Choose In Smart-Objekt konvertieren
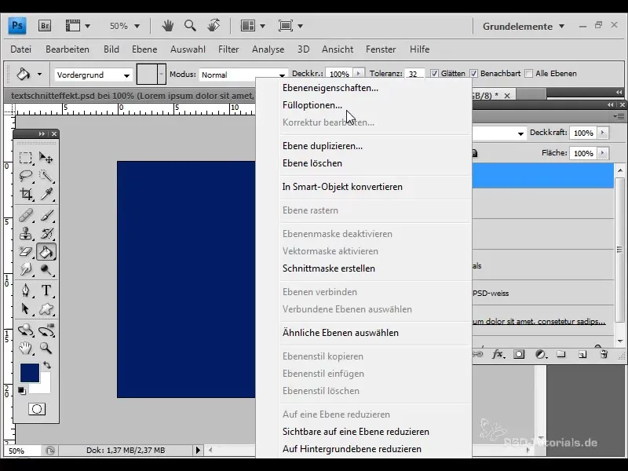The height and width of the screenshot is (471, 628). tap(342, 187)
